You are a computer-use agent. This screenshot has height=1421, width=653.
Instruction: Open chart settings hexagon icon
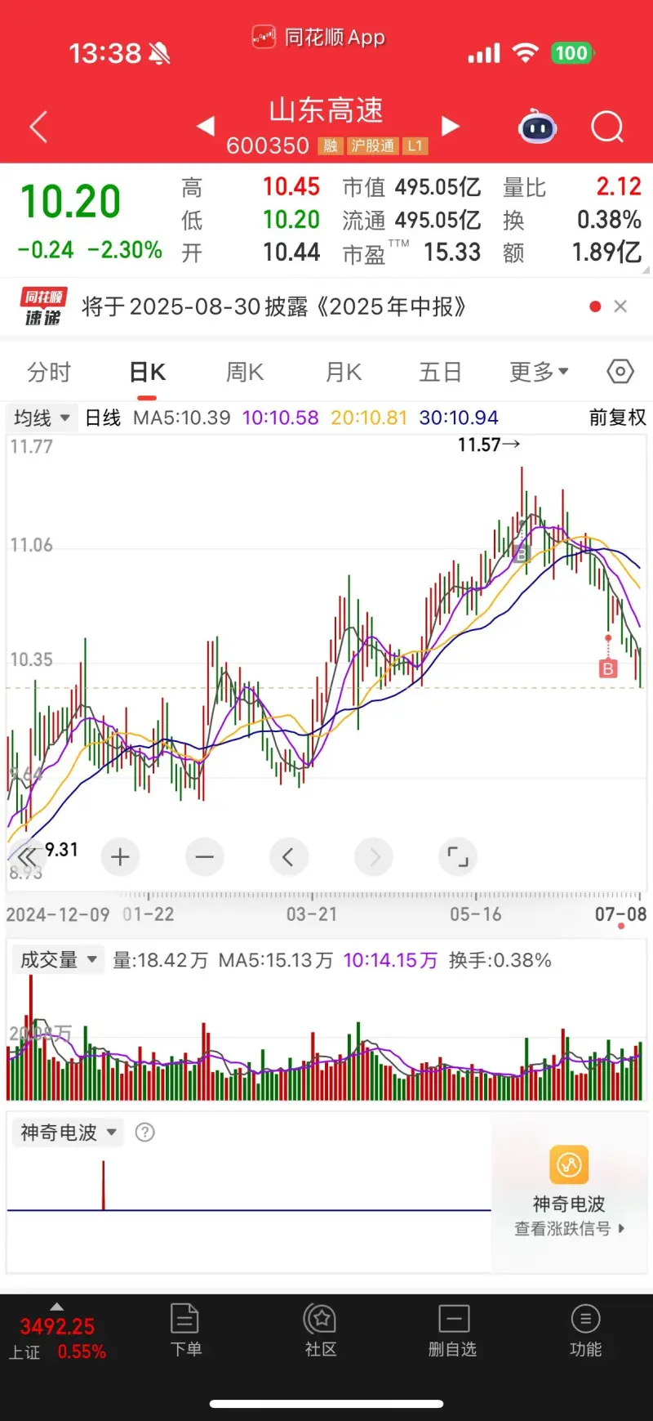coord(620,372)
